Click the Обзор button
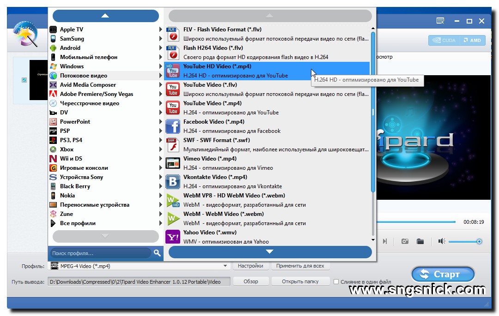This screenshot has height=316, width=499. click(251, 281)
